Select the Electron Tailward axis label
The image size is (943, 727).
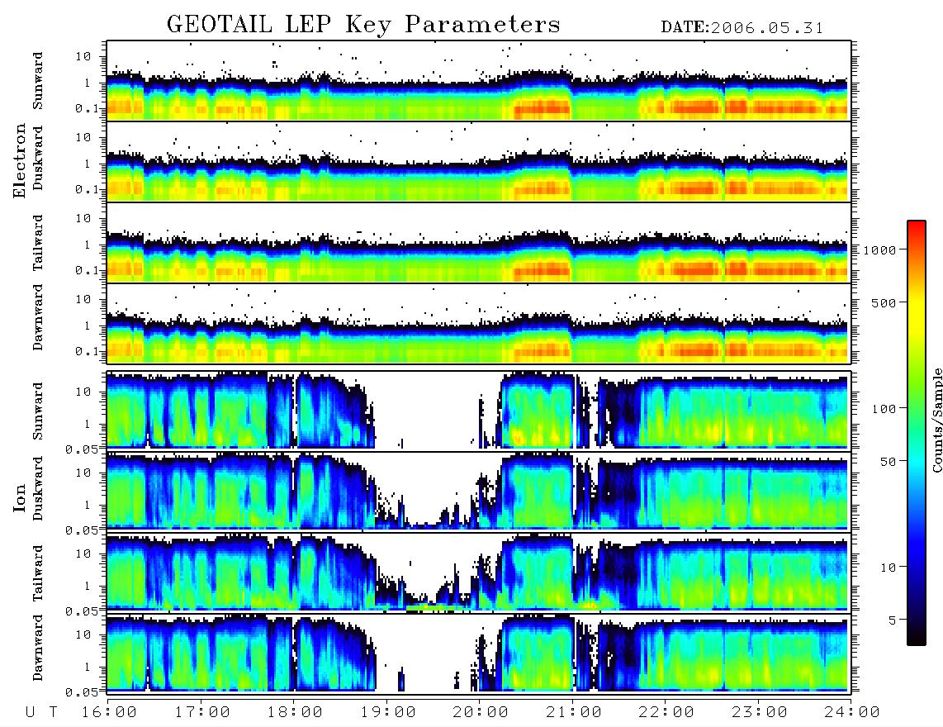tap(38, 243)
